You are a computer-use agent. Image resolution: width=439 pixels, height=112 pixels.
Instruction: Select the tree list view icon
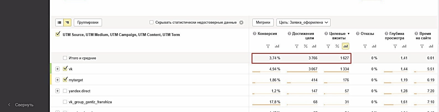(67, 23)
